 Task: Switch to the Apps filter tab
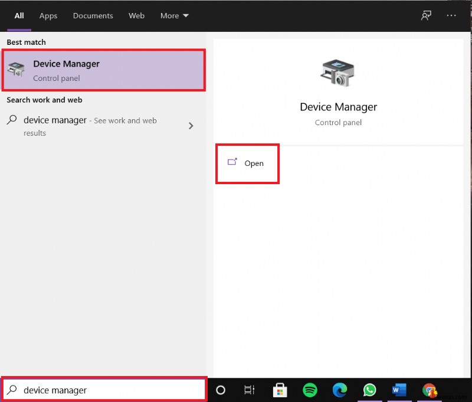tap(48, 16)
